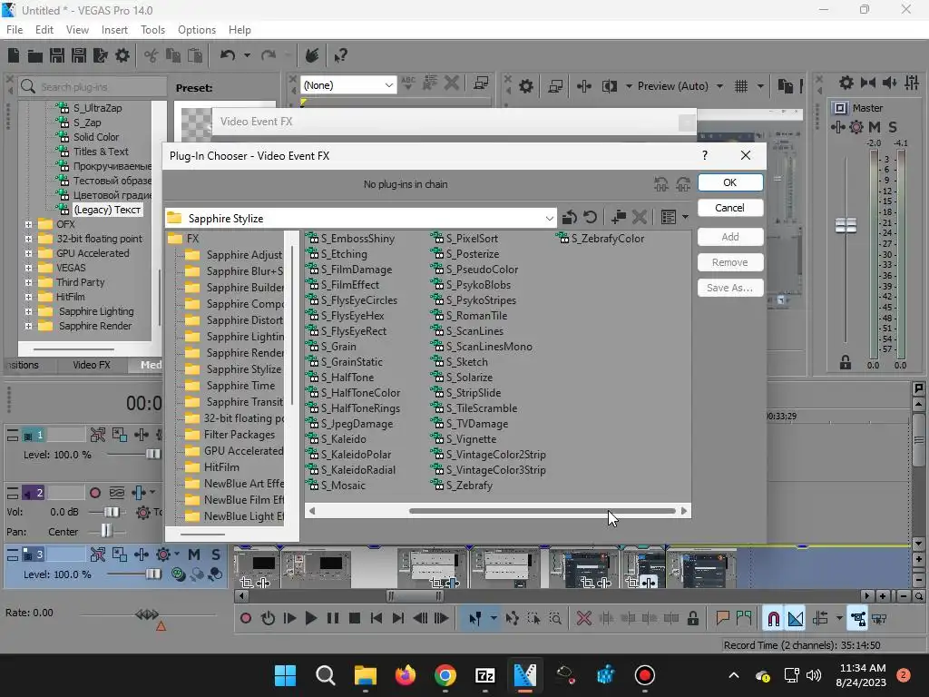
Task: Open the (None) preset dropdown
Action: (388, 85)
